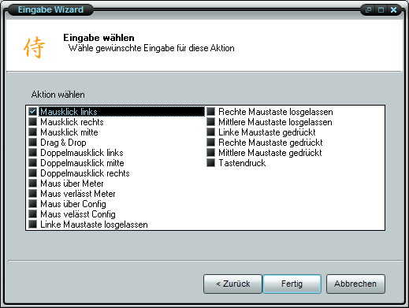Click the maximize icon in title bar
Screen dimensions: 409x308
381,10
